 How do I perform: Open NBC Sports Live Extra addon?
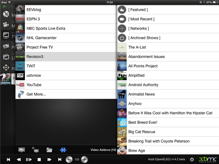pos(66,28)
